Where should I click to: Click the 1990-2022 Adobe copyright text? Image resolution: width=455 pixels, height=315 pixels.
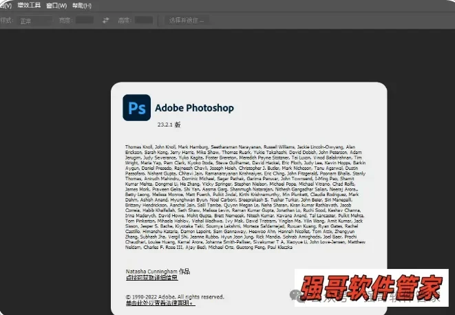pyautogui.click(x=175, y=296)
